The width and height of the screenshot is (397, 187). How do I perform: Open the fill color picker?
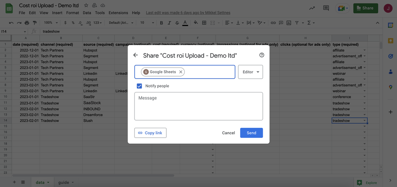point(196,23)
